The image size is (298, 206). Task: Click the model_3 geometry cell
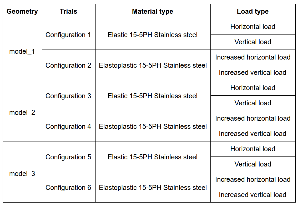click(22, 174)
